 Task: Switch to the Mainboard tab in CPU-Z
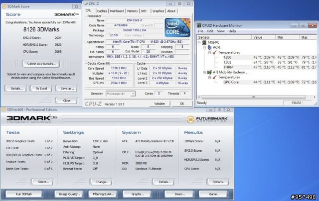pyautogui.click(x=117, y=11)
